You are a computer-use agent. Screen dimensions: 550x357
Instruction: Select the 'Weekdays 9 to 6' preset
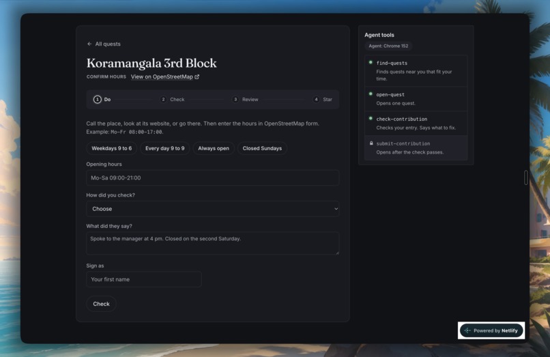click(111, 149)
